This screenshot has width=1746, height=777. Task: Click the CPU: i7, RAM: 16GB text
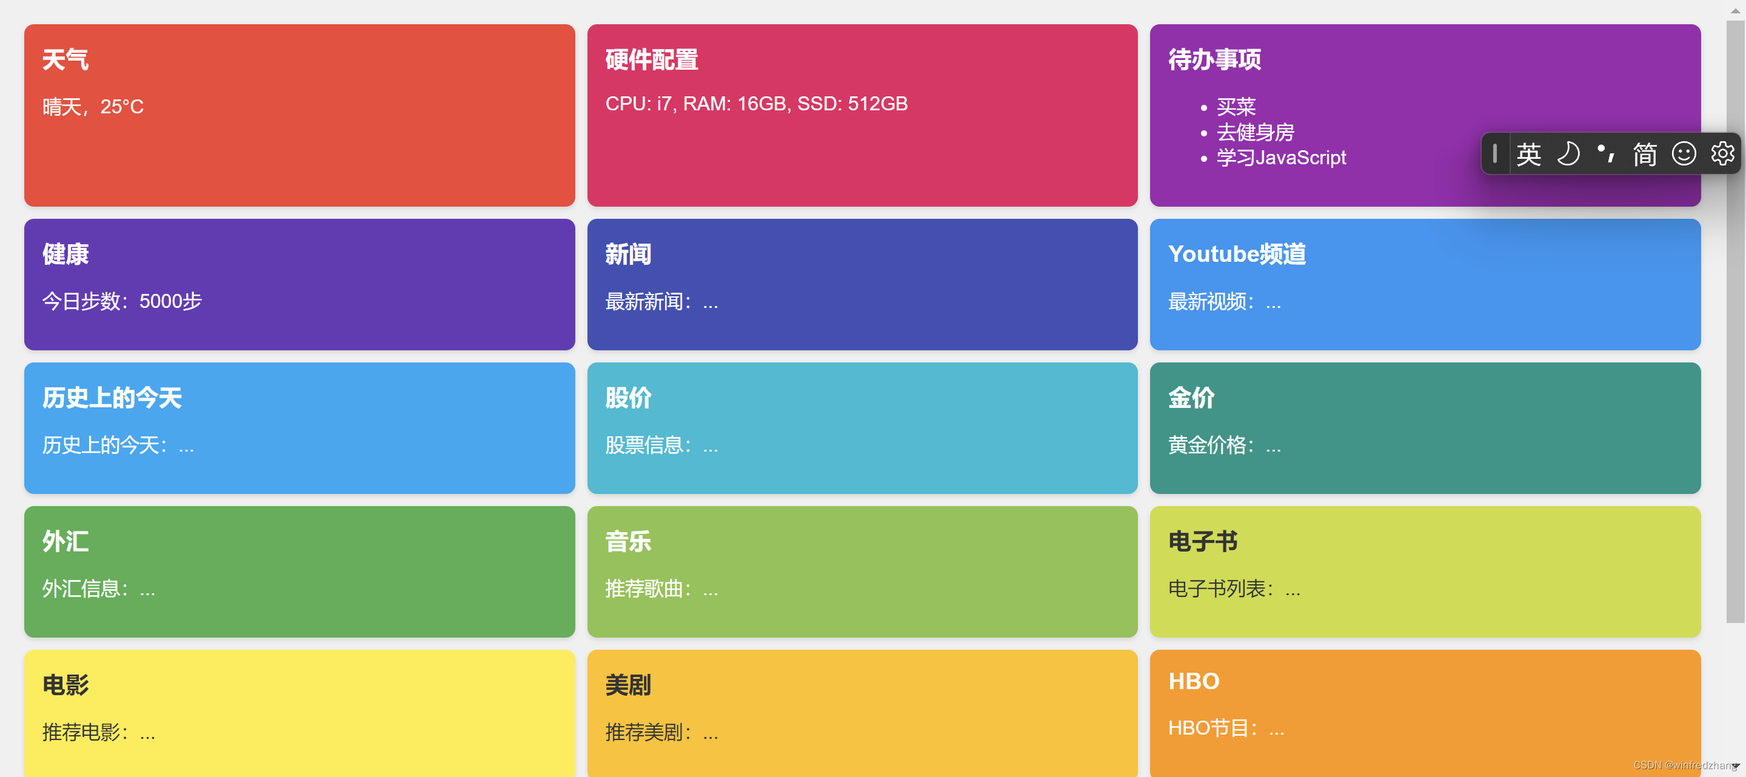(757, 104)
